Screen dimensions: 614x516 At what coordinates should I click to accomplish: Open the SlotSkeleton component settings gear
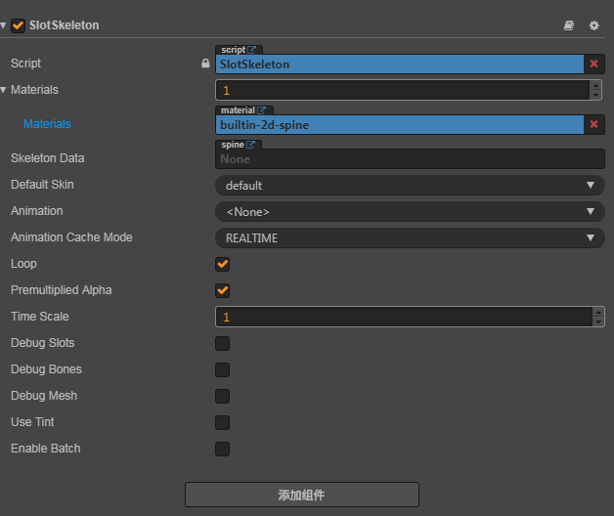pos(593,25)
